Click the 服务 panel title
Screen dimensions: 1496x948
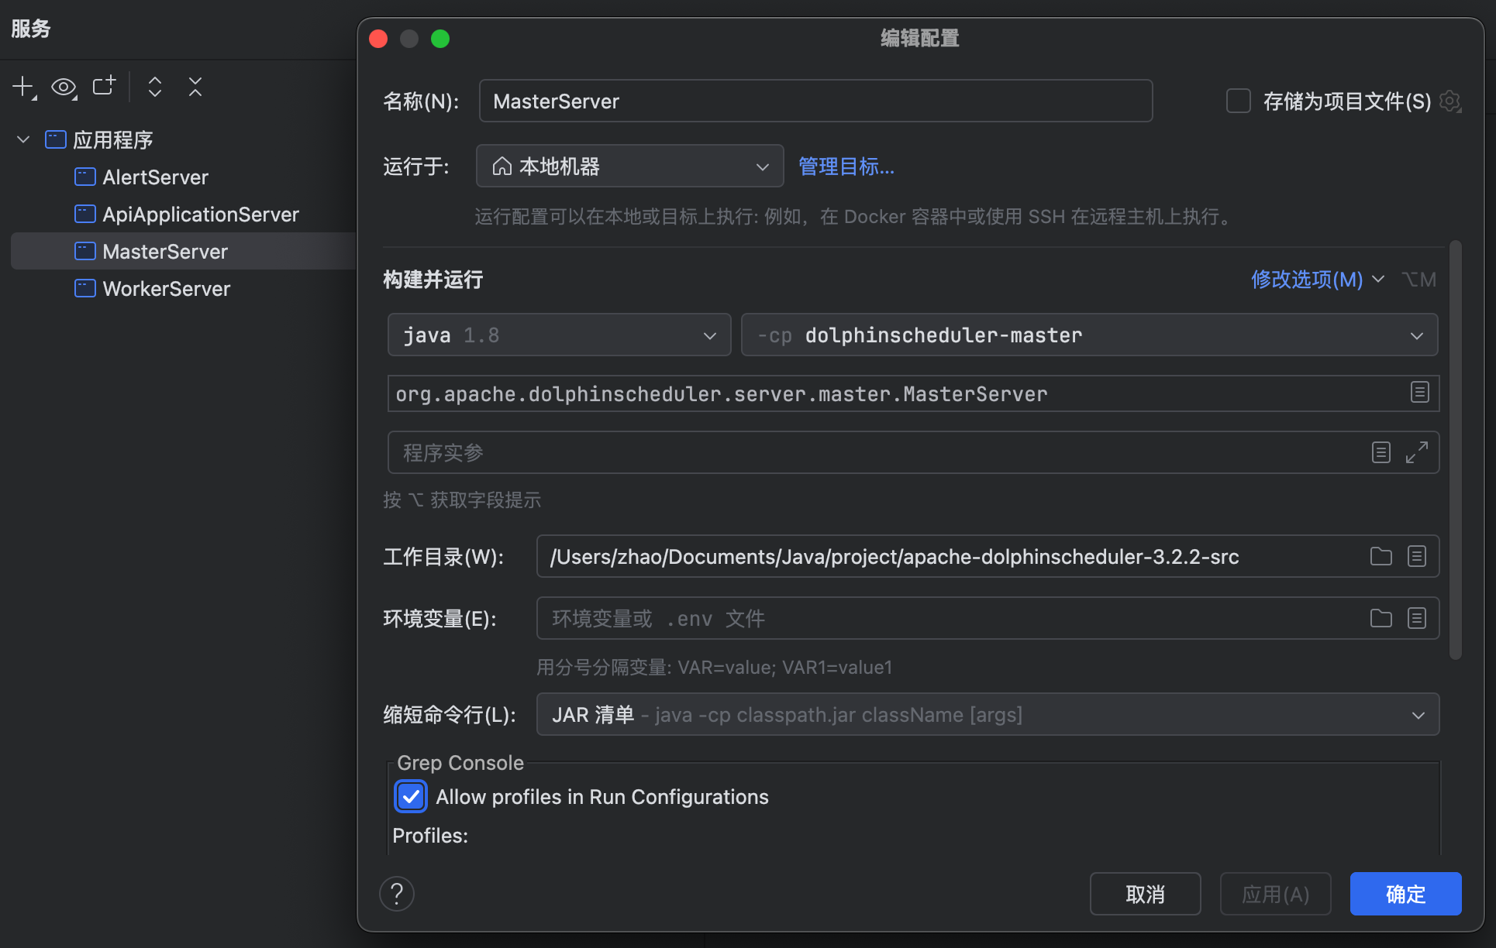coord(31,29)
